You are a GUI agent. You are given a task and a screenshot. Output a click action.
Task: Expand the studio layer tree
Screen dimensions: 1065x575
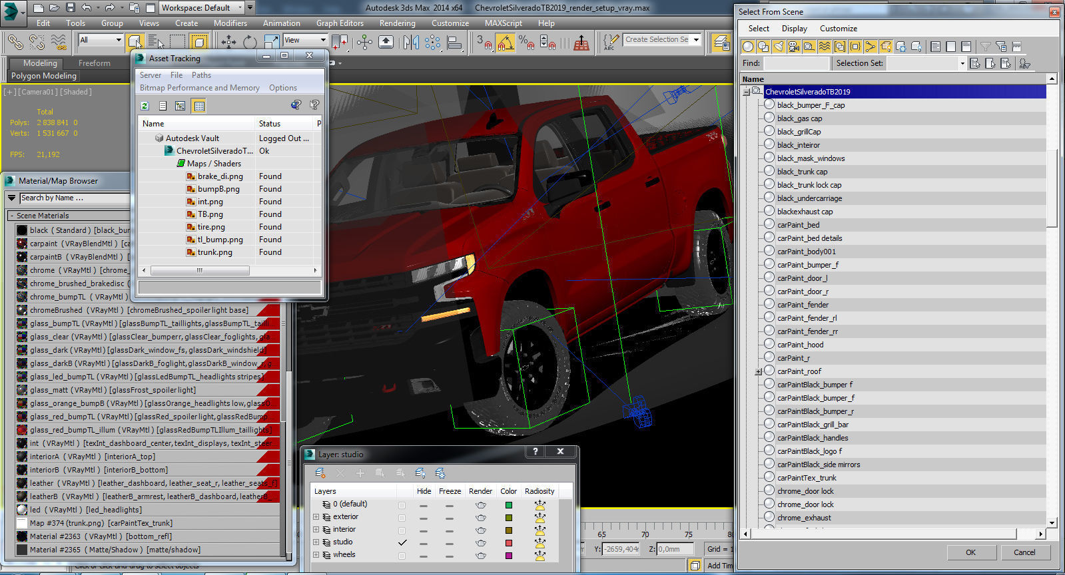point(316,542)
